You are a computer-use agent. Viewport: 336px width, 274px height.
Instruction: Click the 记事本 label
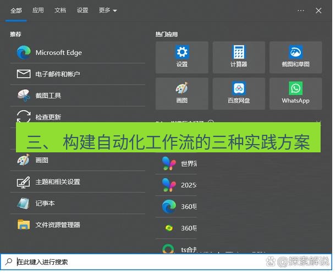point(45,203)
